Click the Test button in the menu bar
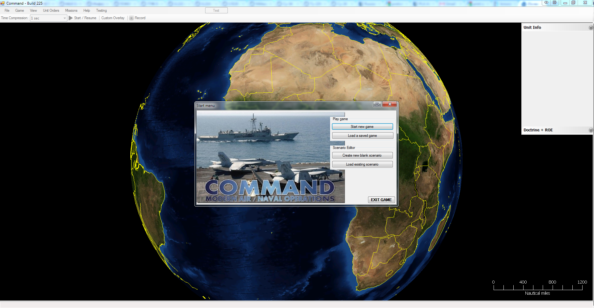594x308 pixels. [x=216, y=11]
